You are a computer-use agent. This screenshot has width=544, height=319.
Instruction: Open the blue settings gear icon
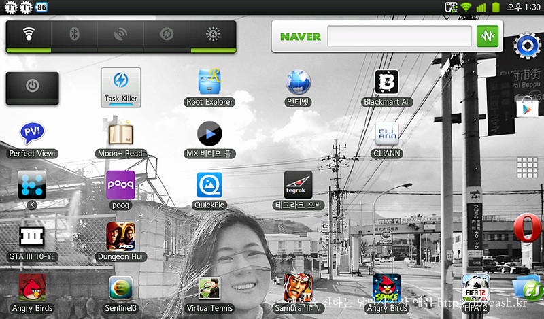click(528, 46)
